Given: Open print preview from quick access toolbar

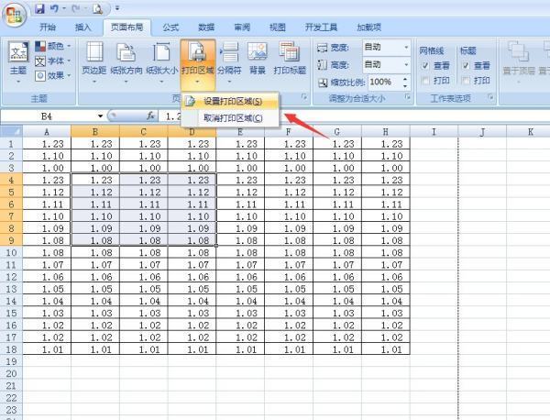Looking at the screenshot, I should click(x=97, y=9).
